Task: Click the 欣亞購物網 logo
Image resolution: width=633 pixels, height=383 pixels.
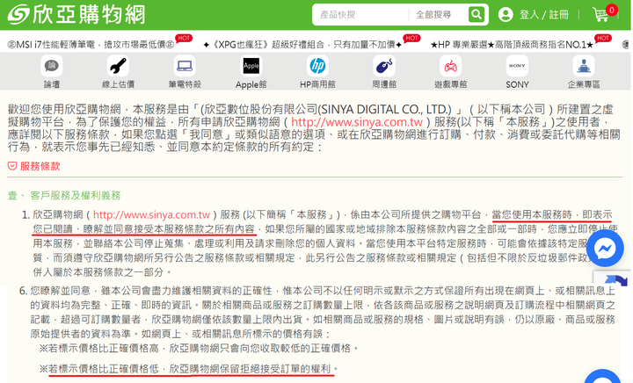Action: 76,15
